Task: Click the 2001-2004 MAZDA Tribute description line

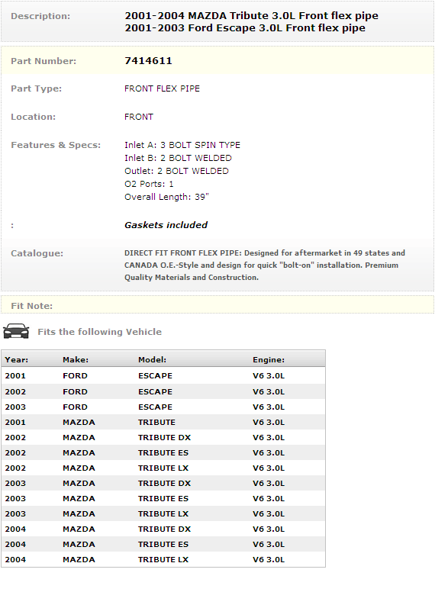Action: coord(252,16)
